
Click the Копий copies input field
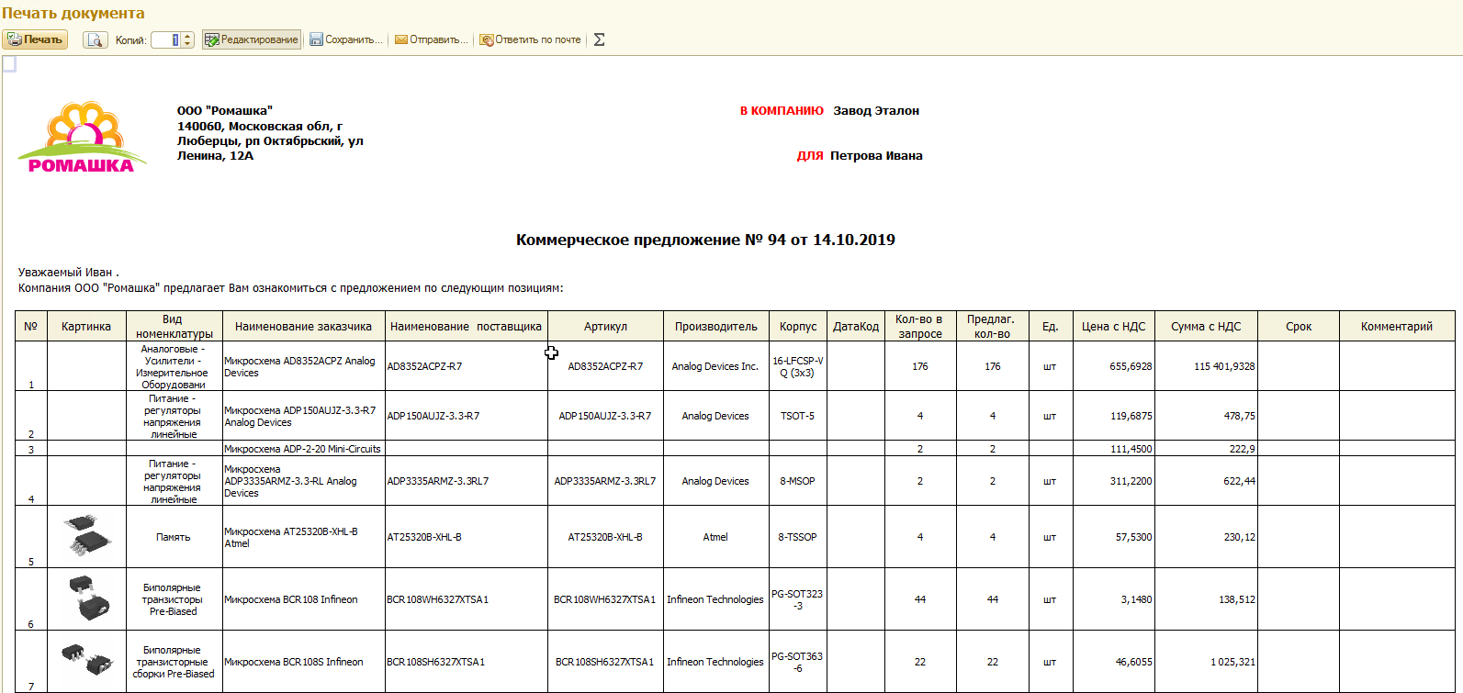(166, 39)
